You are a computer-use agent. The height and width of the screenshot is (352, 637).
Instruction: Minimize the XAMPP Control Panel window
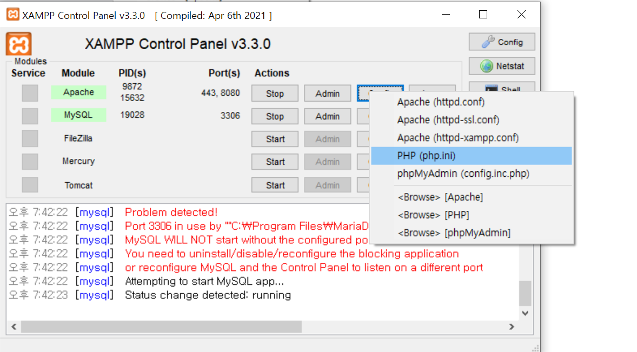coord(446,15)
